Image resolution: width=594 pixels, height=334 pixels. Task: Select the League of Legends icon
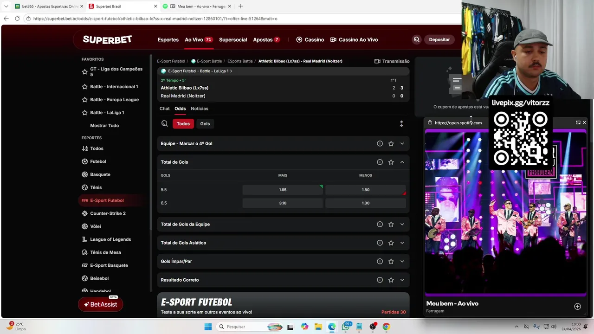pyautogui.click(x=84, y=239)
